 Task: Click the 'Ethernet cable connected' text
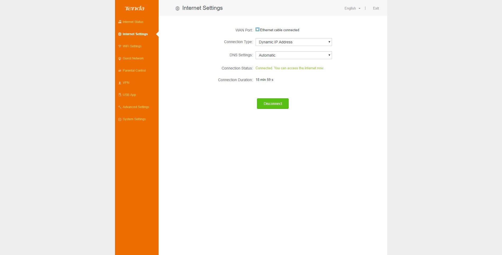[280, 30]
